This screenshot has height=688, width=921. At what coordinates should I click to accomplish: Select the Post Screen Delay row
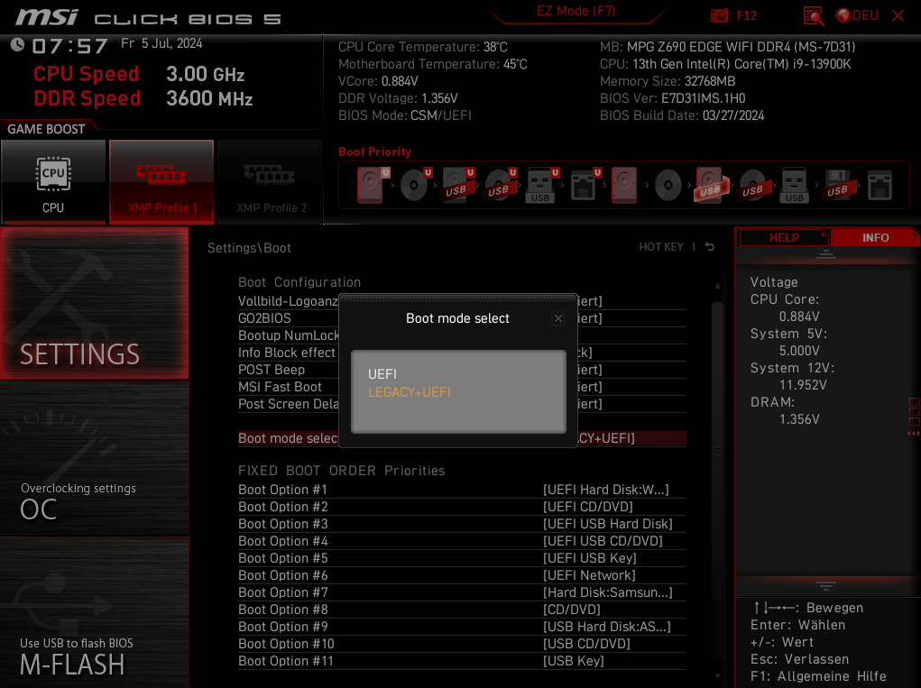click(462, 404)
